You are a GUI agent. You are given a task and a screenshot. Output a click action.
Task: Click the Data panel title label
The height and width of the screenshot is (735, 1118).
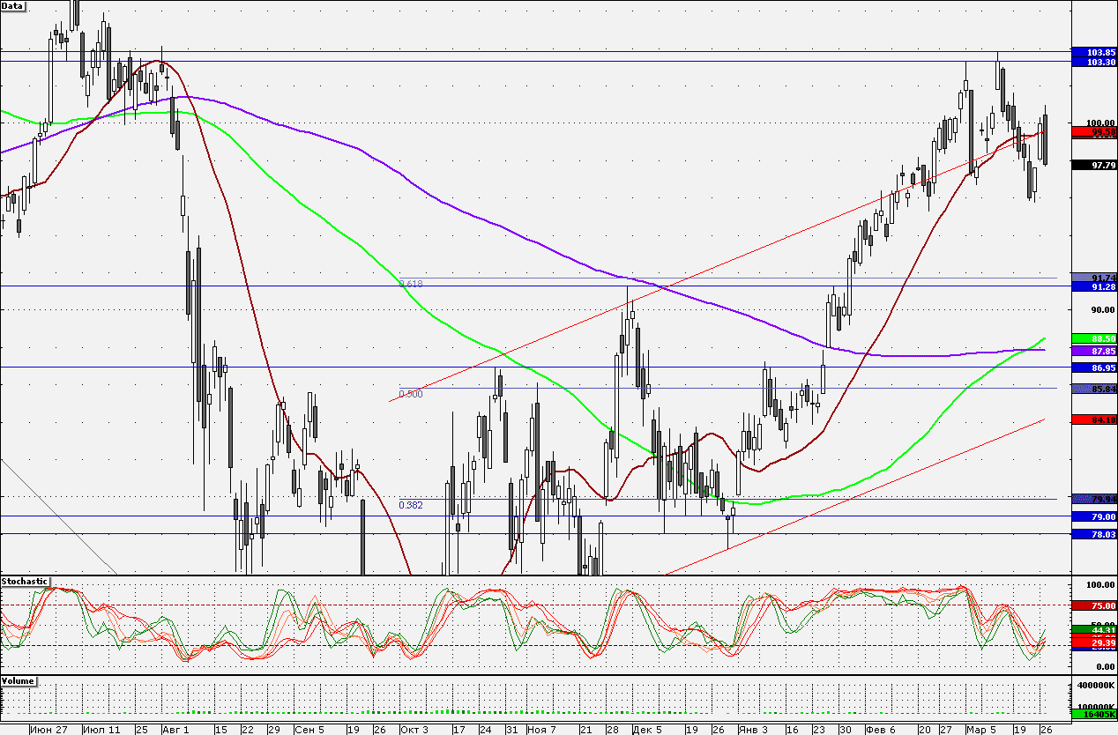tap(13, 4)
